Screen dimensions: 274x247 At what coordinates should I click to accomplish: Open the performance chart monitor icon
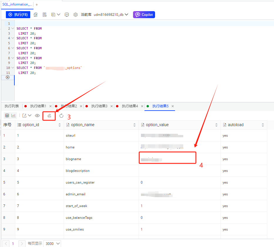click(x=67, y=15)
